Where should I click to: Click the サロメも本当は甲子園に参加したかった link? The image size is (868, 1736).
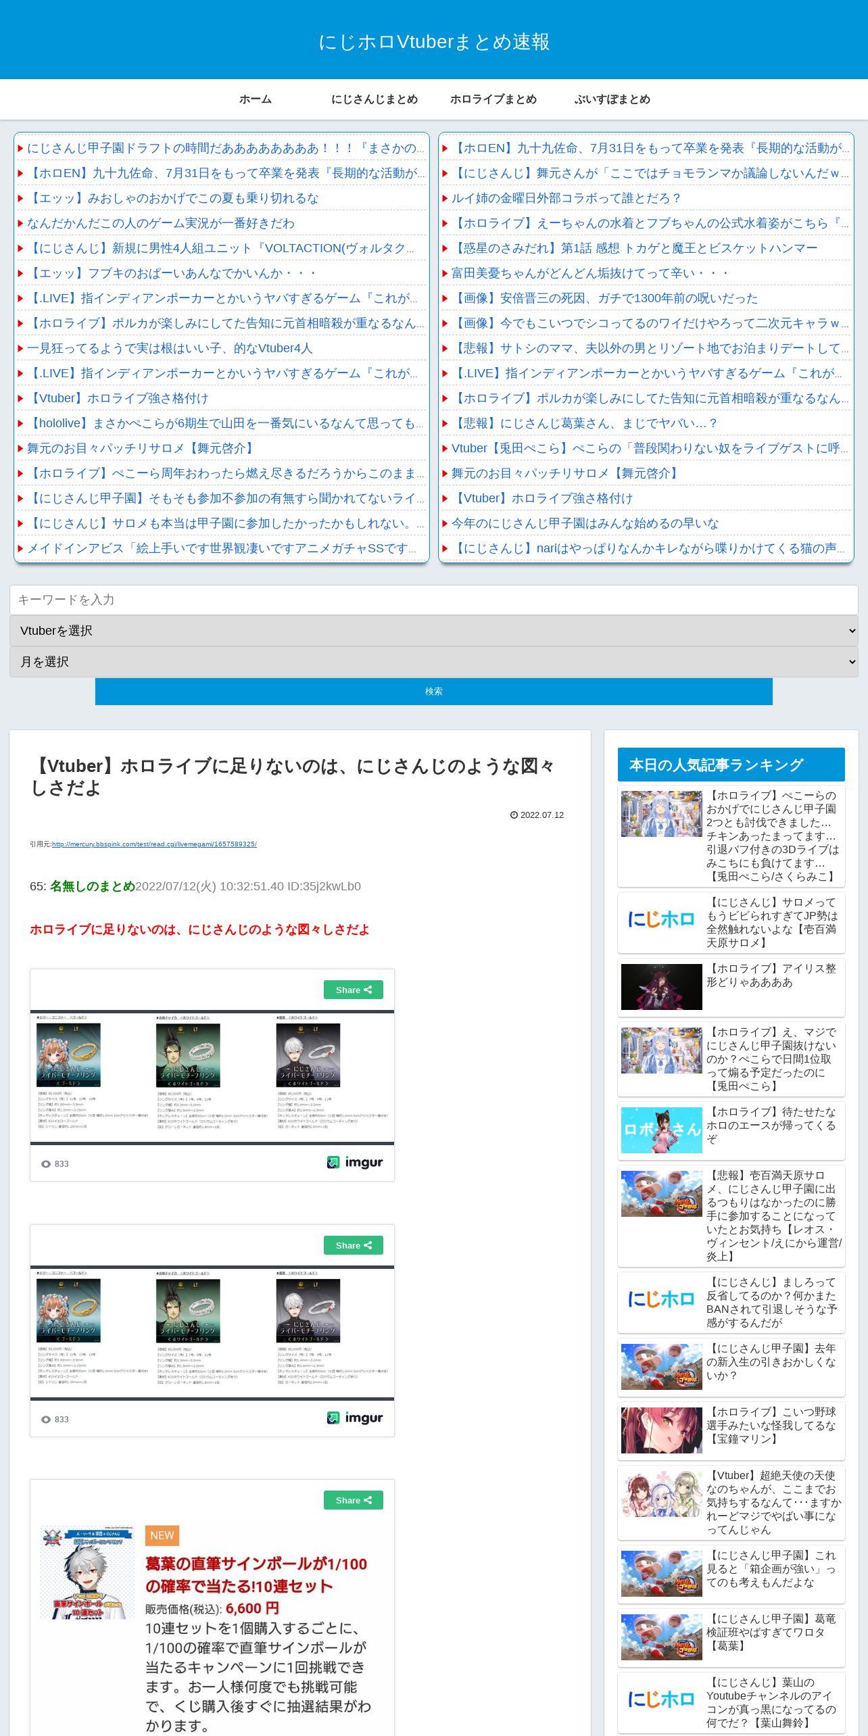tap(226, 523)
